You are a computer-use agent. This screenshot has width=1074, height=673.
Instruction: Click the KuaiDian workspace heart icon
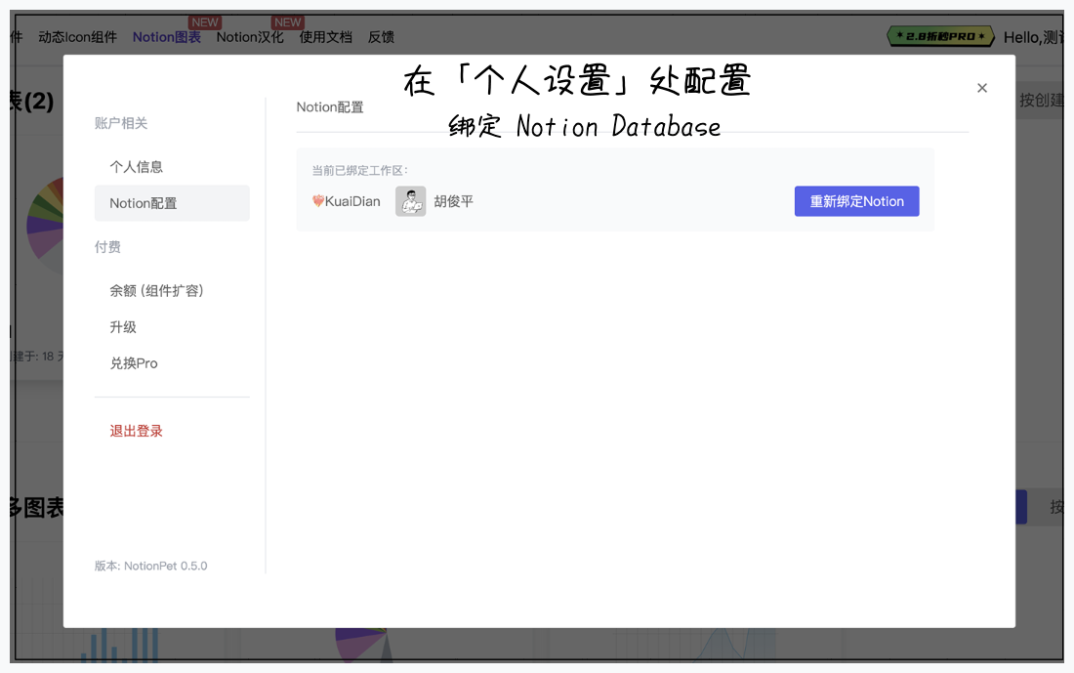tap(318, 201)
